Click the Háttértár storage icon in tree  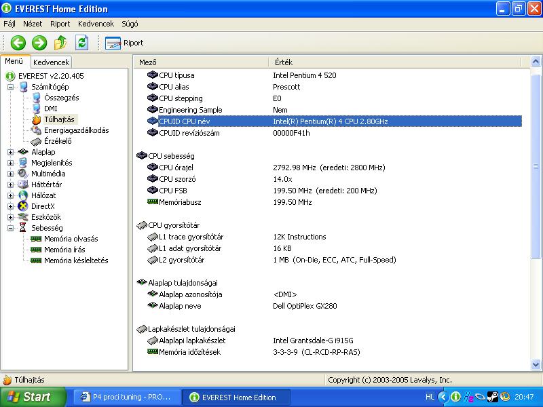click(x=23, y=184)
